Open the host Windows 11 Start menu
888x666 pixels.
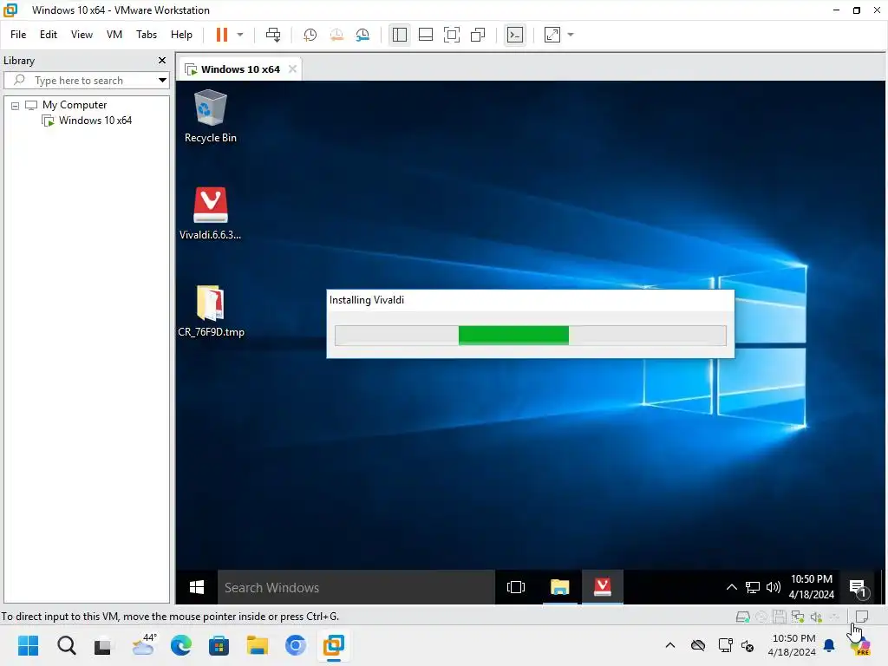(x=29, y=645)
